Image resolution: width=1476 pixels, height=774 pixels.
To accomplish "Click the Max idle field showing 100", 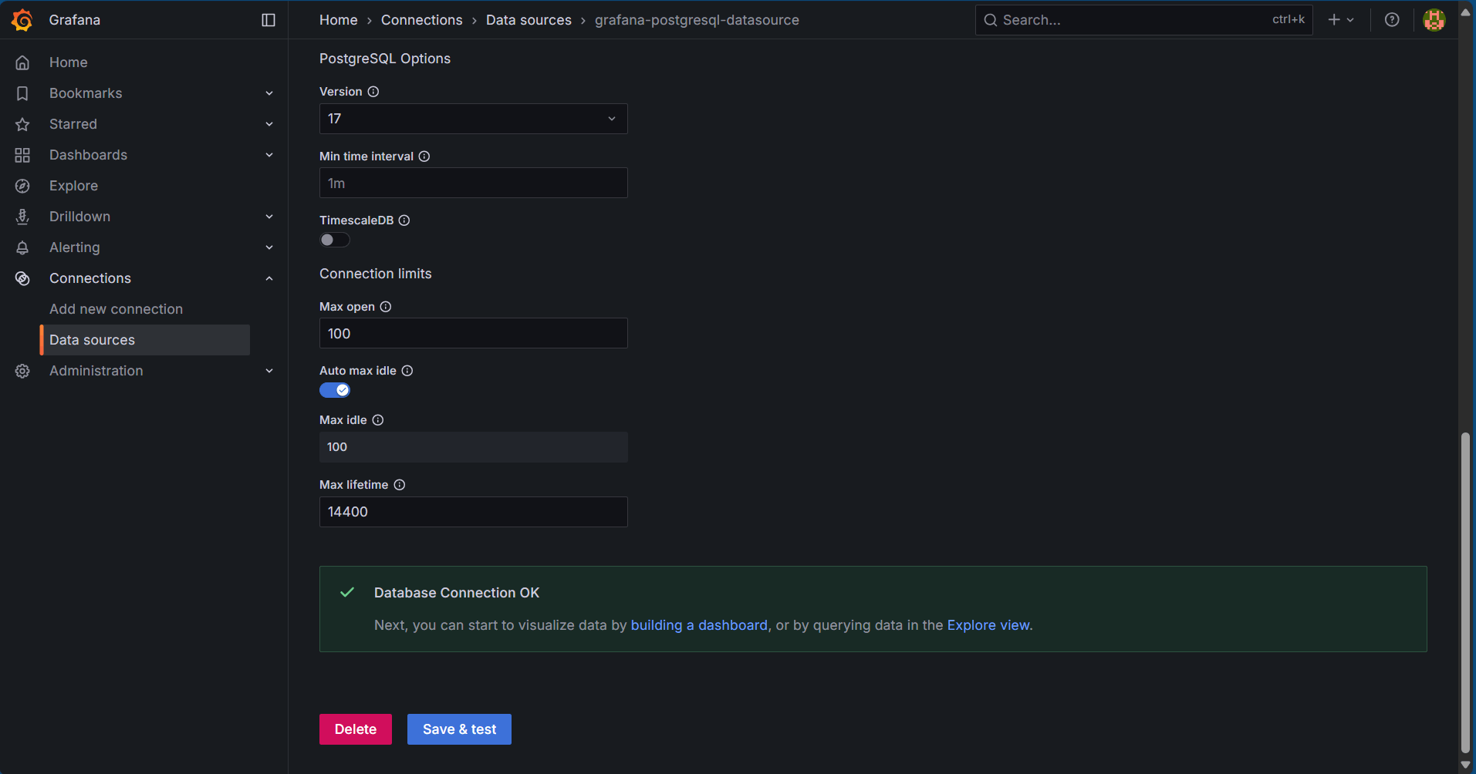I will tap(474, 447).
